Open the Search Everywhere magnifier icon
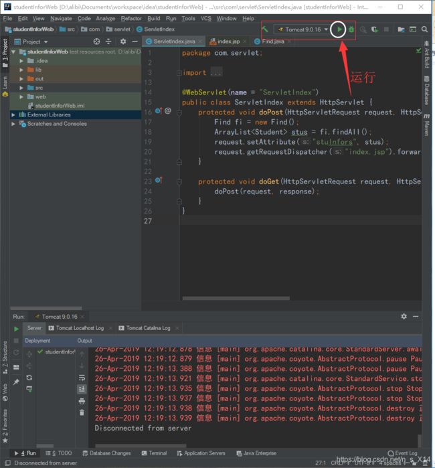Screen dimensions: 435x468 (x=424, y=29)
